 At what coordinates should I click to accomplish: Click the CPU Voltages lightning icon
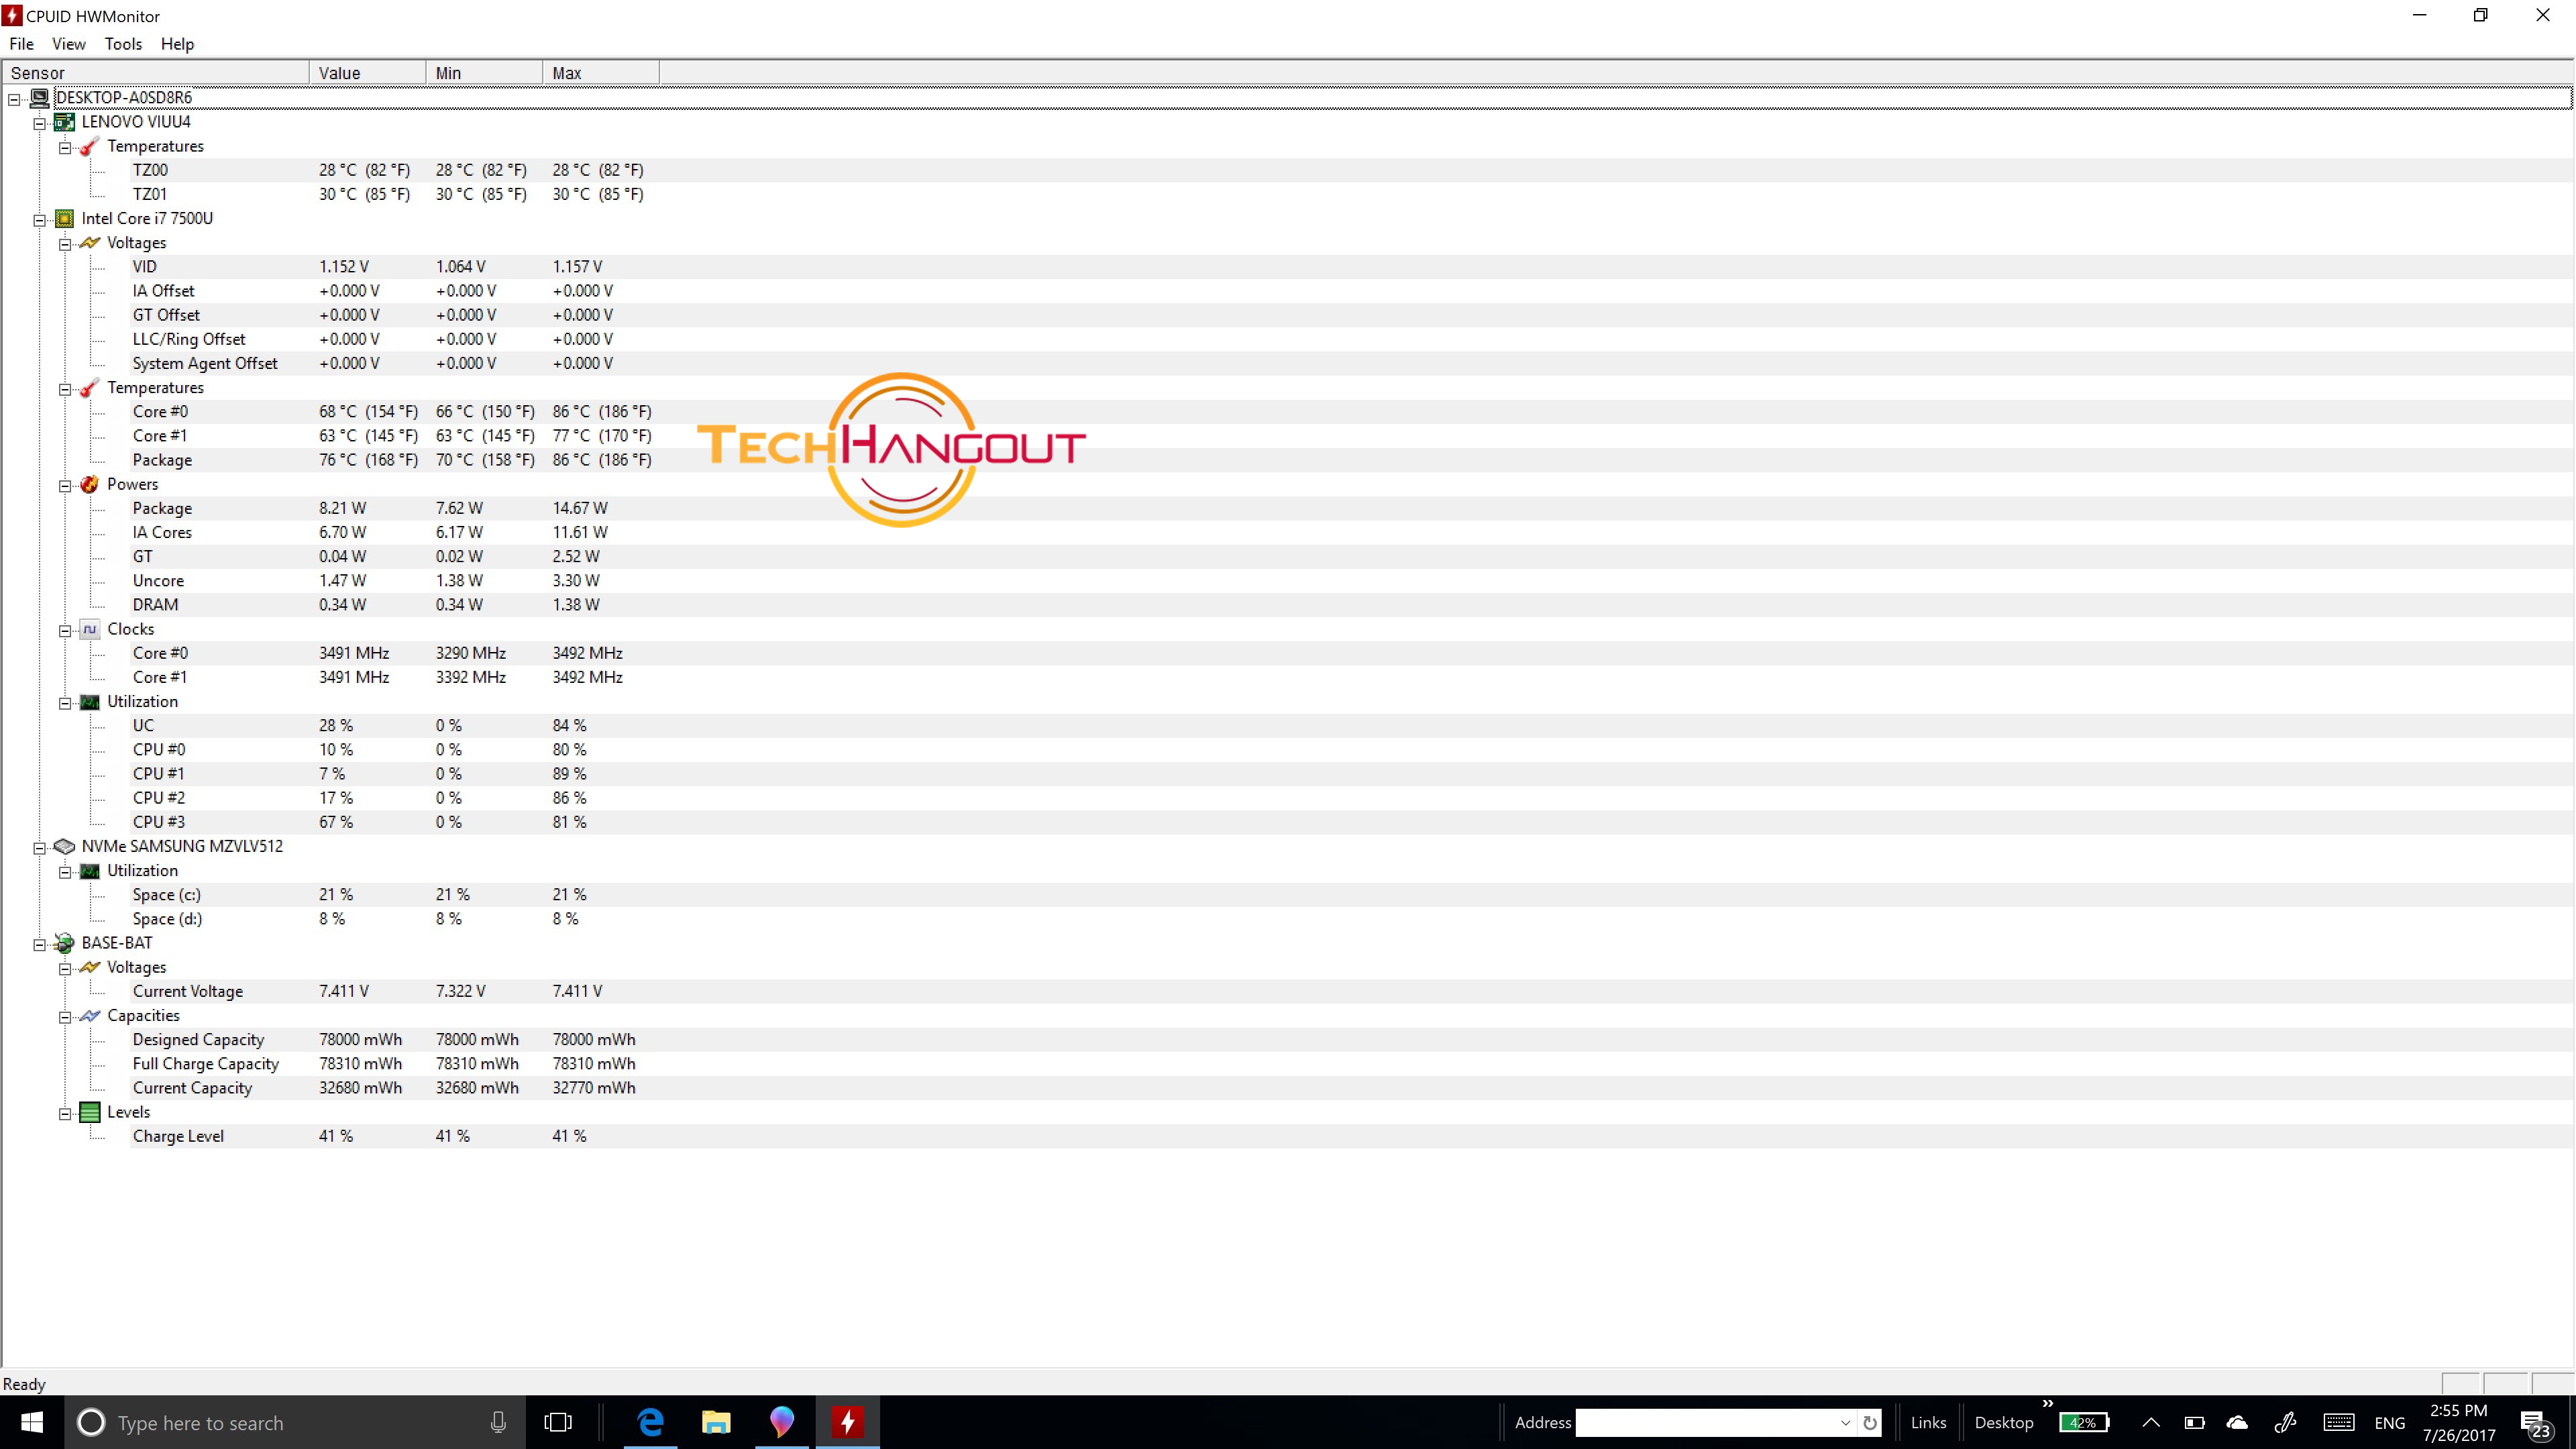coord(90,243)
